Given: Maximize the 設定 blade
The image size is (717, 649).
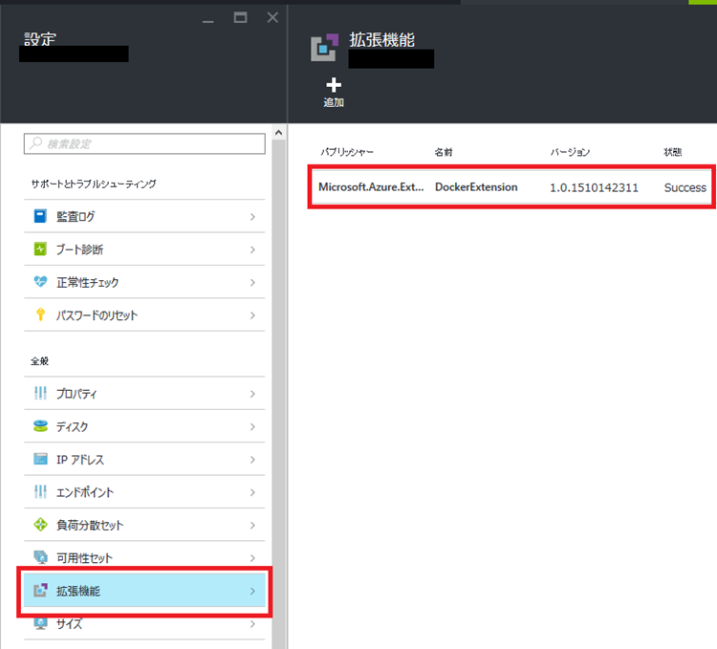Looking at the screenshot, I should coord(241,18).
